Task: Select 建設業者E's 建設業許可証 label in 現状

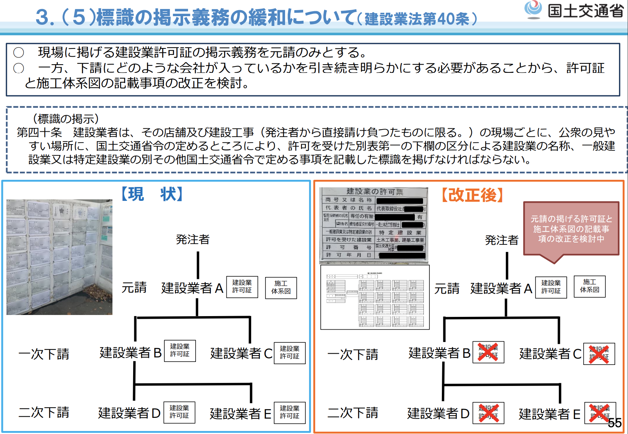Action: (289, 412)
